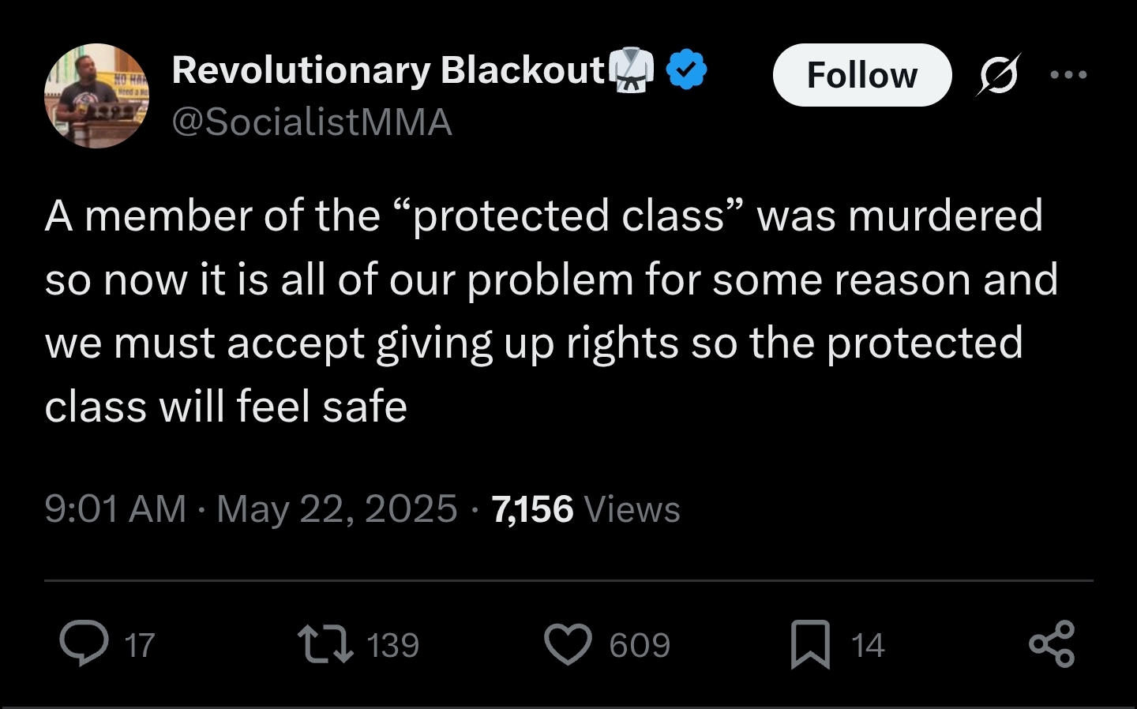Click the martial arts uniform emoji
Viewport: 1137px width, 709px height.
point(632,69)
